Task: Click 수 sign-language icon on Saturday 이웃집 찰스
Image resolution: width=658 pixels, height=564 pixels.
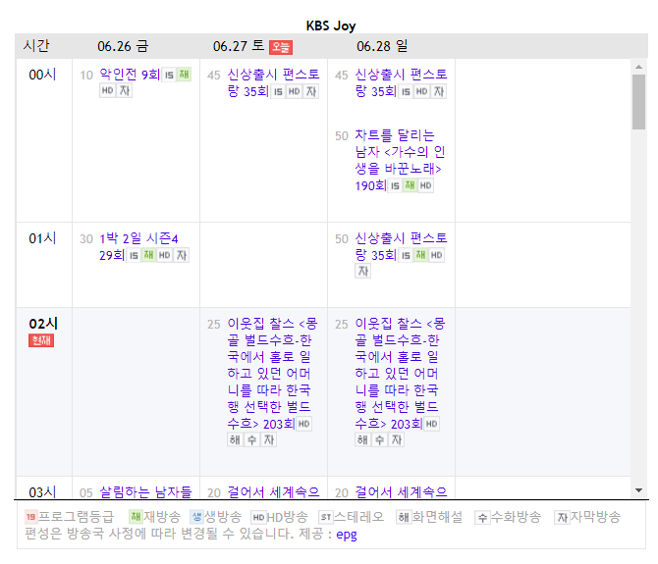Action: 251,439
